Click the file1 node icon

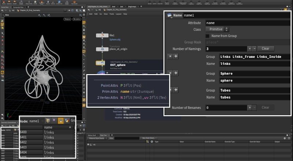[x=101, y=36]
